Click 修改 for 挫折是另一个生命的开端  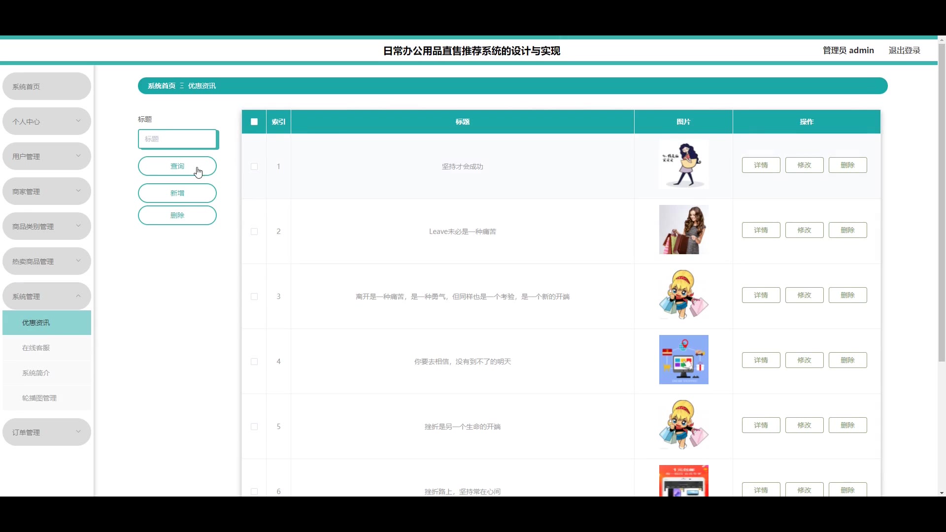click(x=805, y=425)
